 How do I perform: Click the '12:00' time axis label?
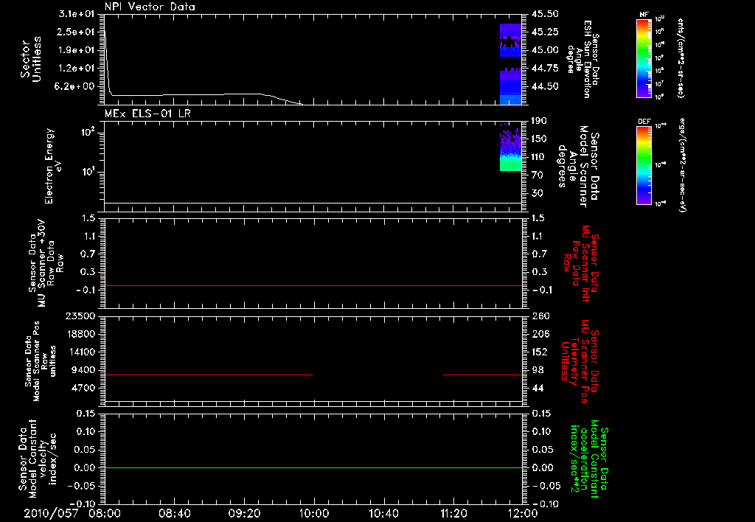(x=523, y=513)
